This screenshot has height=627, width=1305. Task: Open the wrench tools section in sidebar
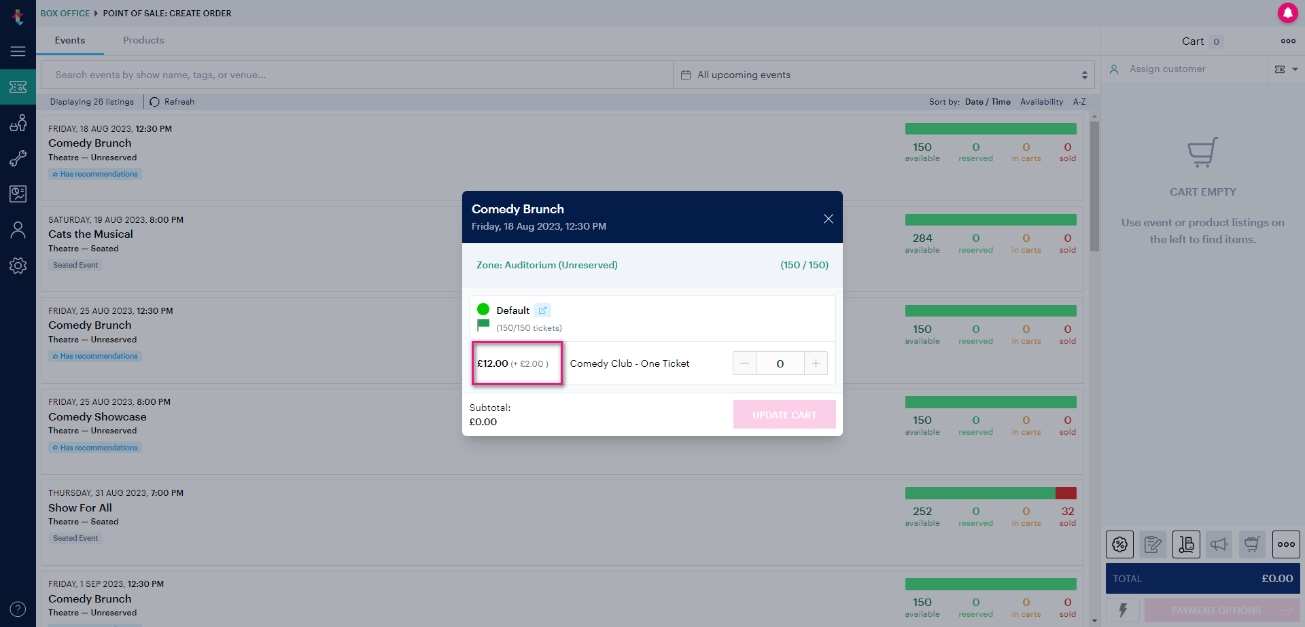pos(18,158)
